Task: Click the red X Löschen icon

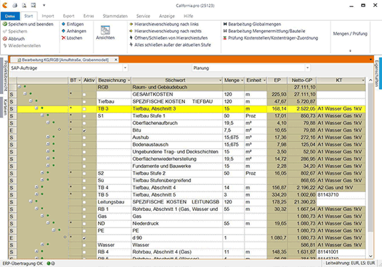Action: pyautogui.click(x=63, y=38)
